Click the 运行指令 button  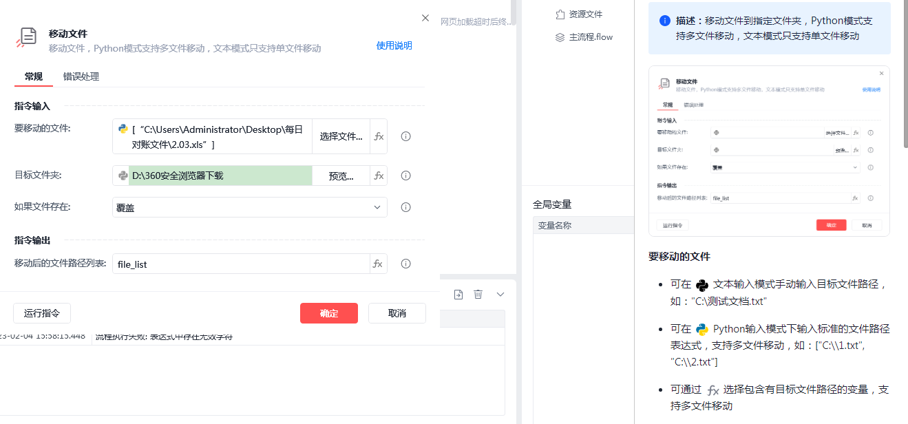coord(42,313)
